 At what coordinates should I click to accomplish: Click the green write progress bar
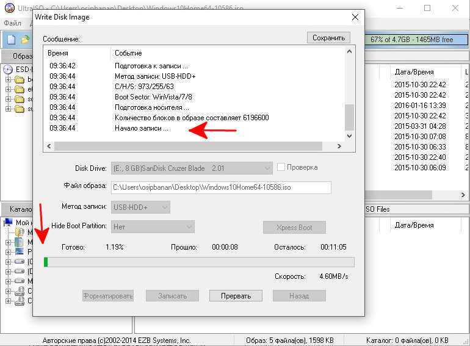point(199,262)
